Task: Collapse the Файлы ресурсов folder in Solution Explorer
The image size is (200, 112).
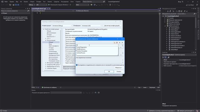Action: coord(165,26)
